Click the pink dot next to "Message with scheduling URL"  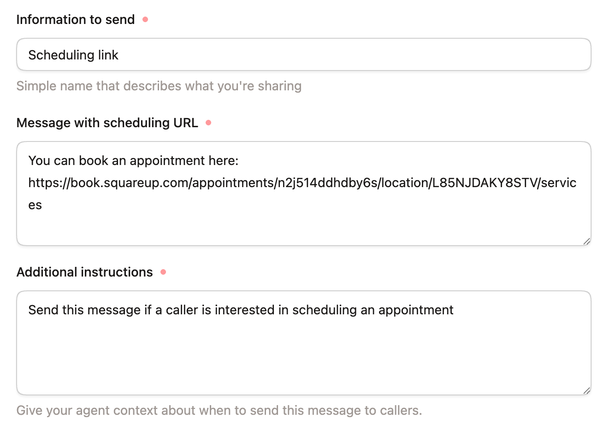(x=209, y=122)
